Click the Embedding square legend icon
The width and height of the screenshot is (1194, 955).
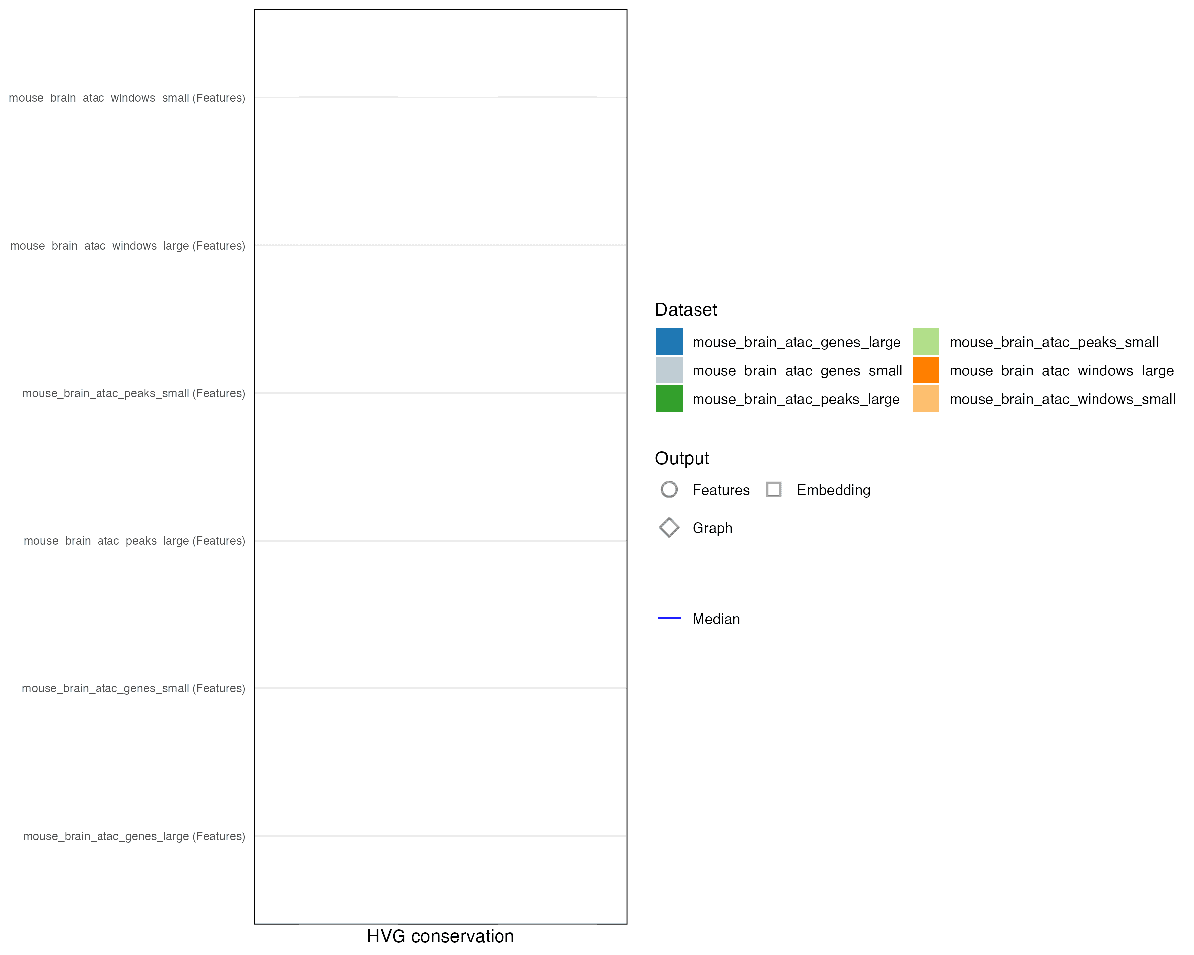coord(773,489)
